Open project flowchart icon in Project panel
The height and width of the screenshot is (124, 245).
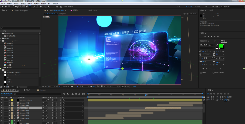40,33
